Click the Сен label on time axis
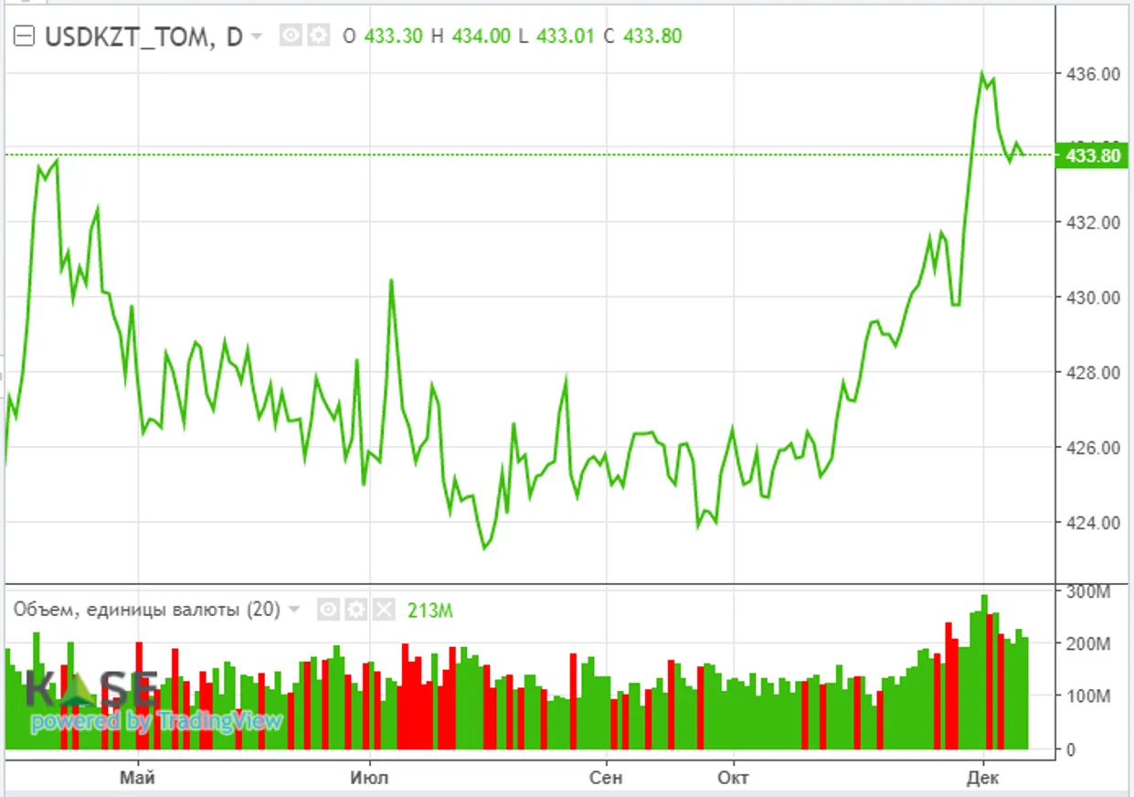Image resolution: width=1134 pixels, height=797 pixels. 606,778
